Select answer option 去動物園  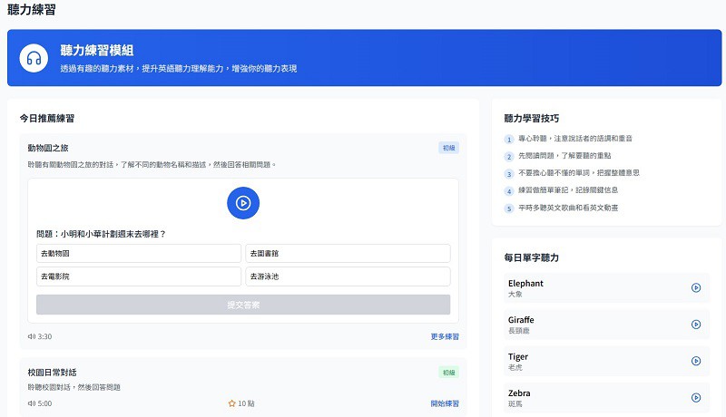[x=139, y=253]
